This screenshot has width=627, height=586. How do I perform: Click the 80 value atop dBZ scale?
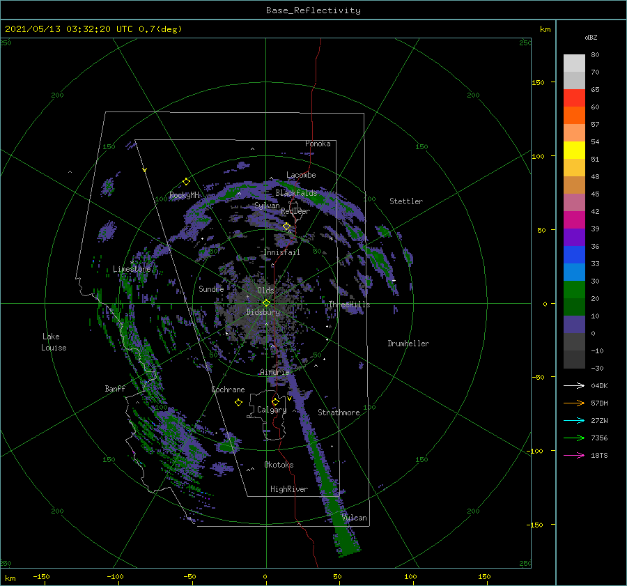click(x=595, y=55)
